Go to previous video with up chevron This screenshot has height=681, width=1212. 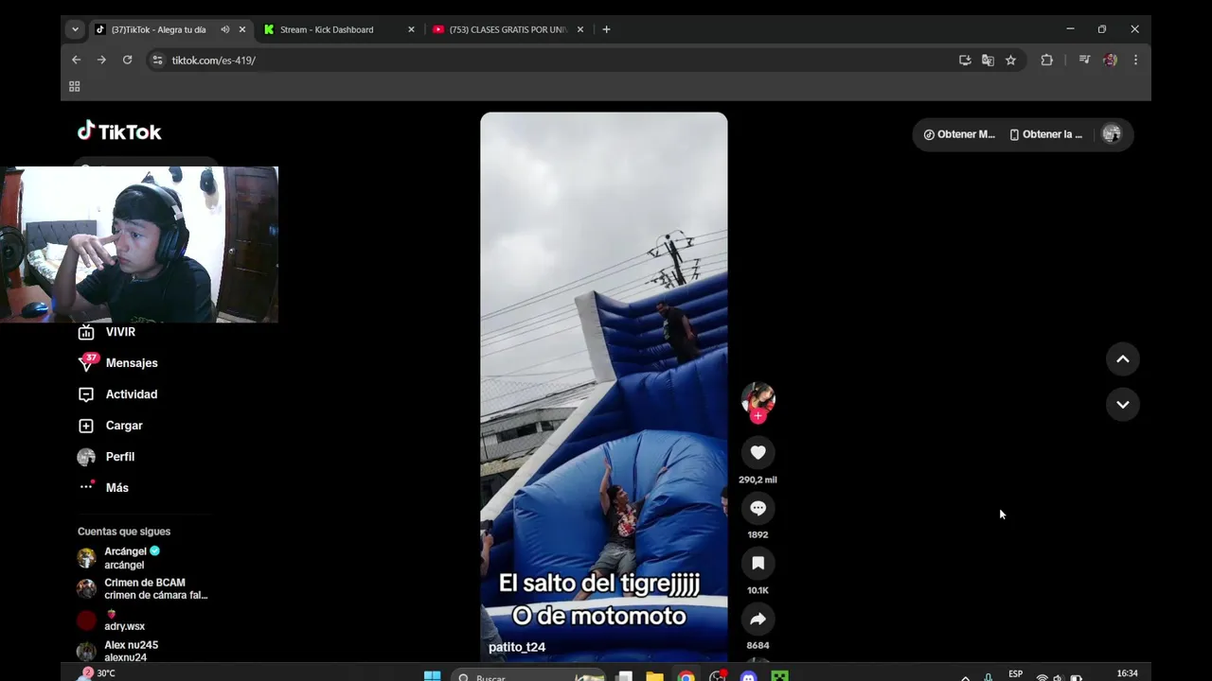click(1122, 359)
